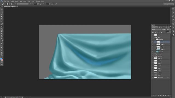Lock image pixels with the brush icon
The image size is (175, 98).
point(157,32)
